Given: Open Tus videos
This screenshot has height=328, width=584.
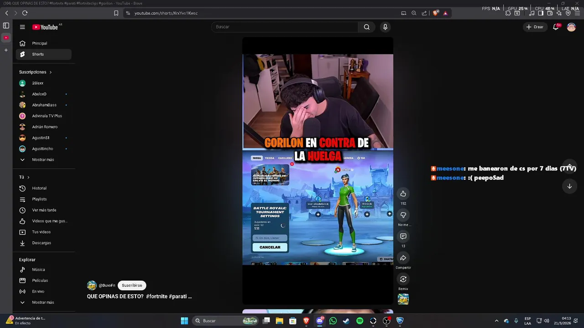Looking at the screenshot, I should click(x=44, y=232).
